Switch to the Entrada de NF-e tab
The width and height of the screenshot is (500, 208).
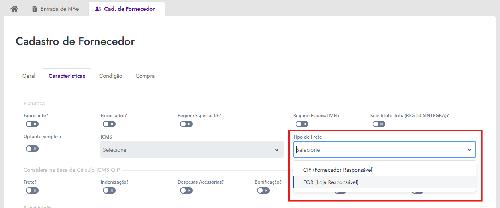pyautogui.click(x=55, y=9)
